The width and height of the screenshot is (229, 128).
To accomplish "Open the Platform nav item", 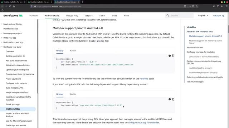I will (x=34, y=16).
